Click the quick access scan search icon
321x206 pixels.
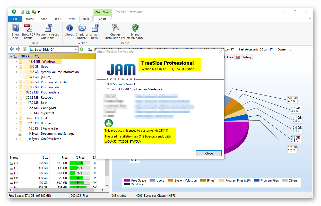click(x=28, y=12)
